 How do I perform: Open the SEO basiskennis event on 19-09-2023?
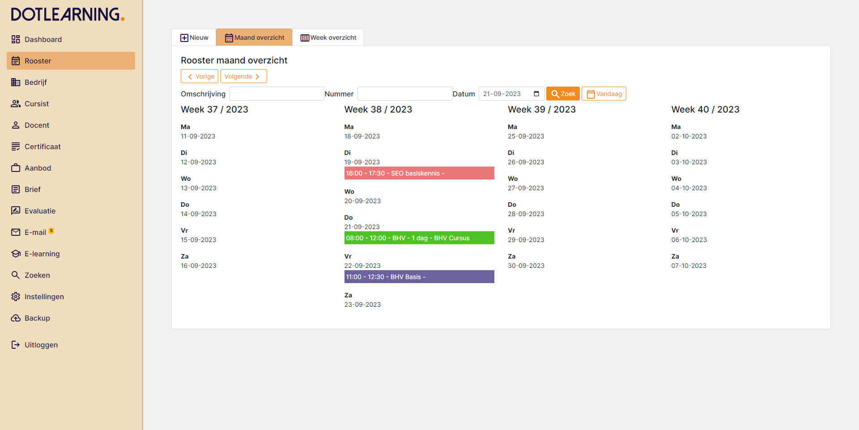419,173
